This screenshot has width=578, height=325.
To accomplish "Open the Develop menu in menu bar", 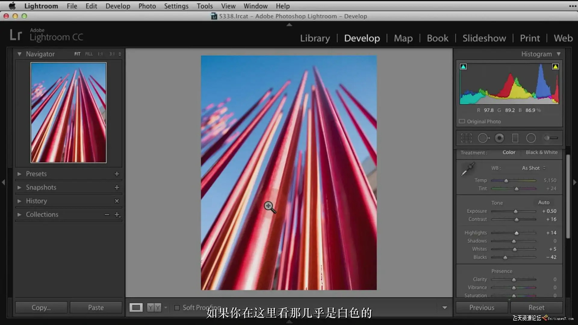I will click(x=118, y=6).
